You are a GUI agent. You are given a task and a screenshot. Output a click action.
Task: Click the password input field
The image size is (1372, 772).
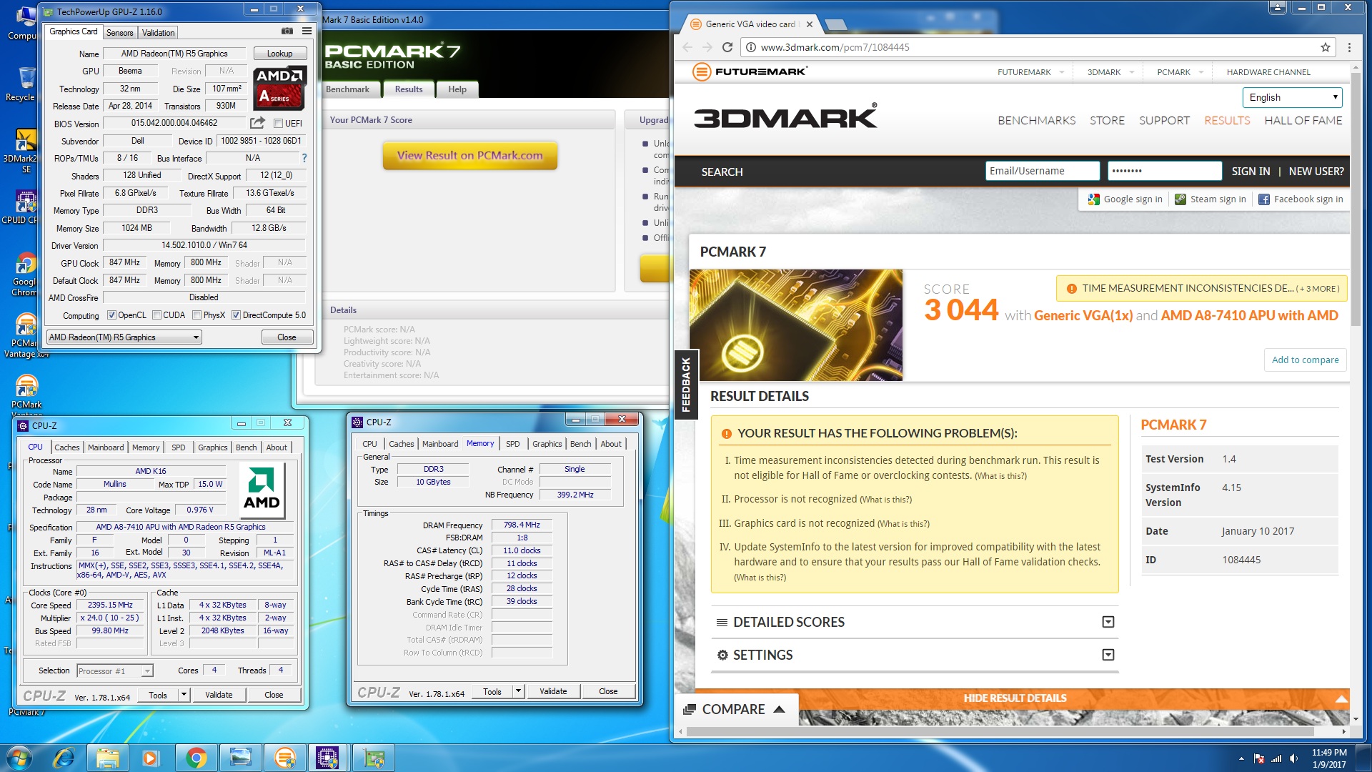(x=1165, y=171)
